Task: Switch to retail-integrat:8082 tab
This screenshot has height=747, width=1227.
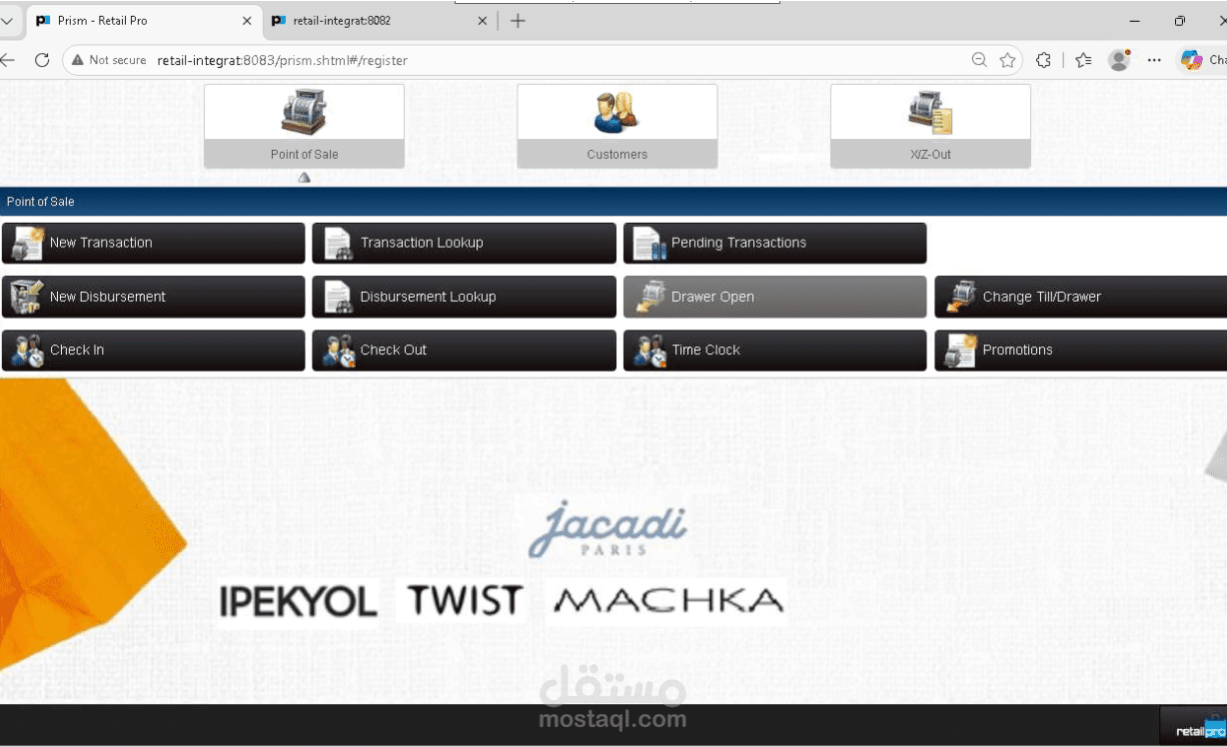Action: tap(381, 20)
